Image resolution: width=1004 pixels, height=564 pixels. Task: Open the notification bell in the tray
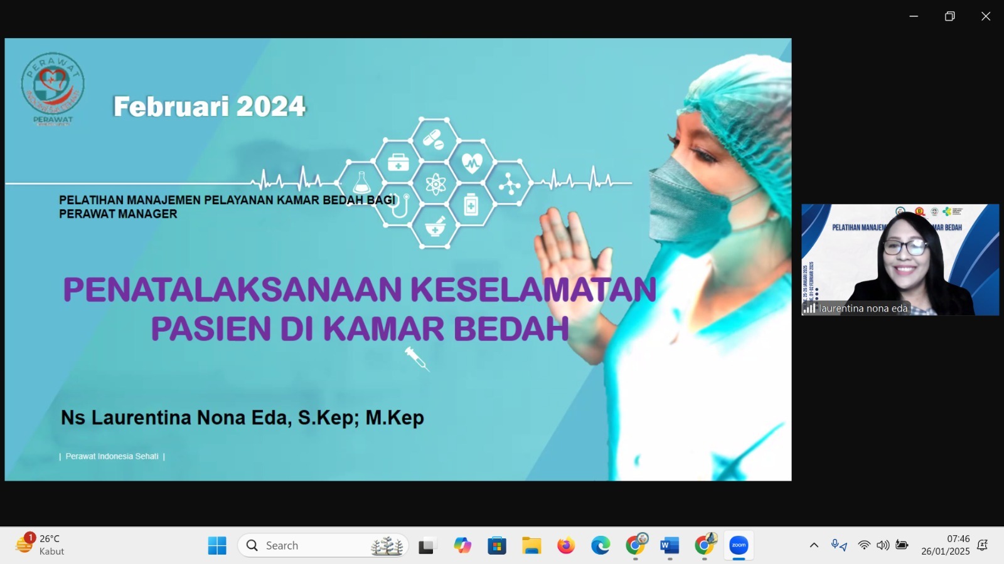click(983, 545)
